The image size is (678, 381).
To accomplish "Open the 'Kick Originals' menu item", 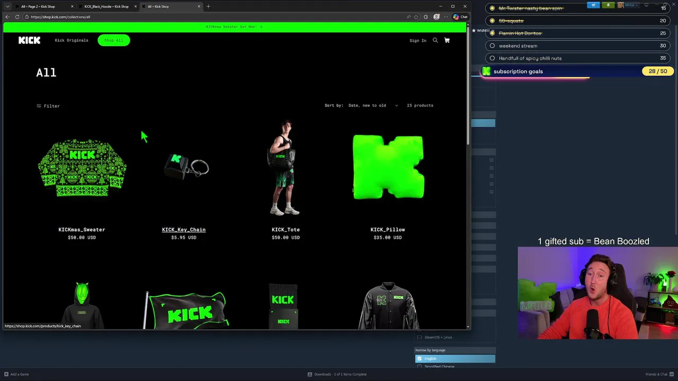I will click(x=72, y=40).
